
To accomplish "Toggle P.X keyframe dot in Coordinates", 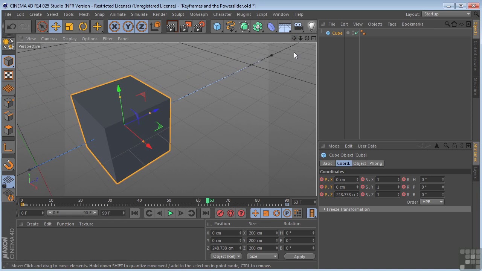I will click(x=322, y=180).
